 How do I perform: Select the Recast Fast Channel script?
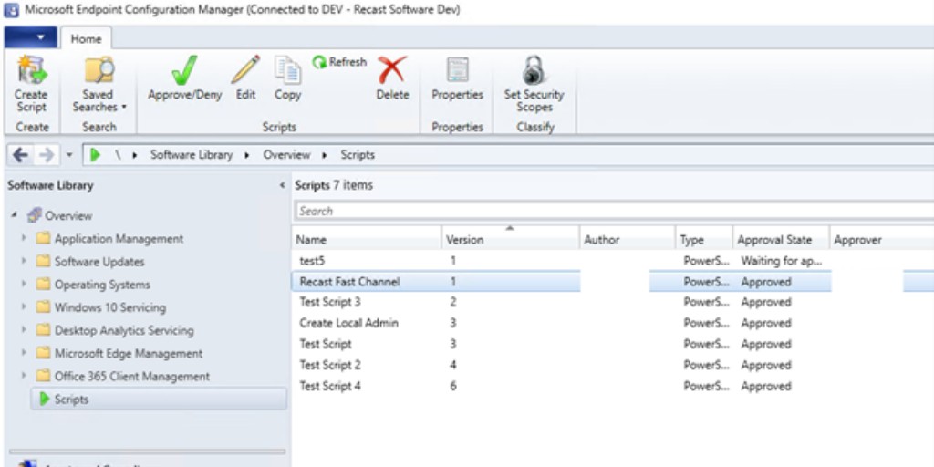pos(613,282)
